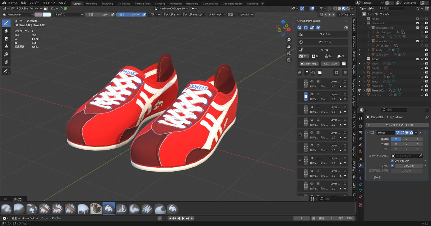The width and height of the screenshot is (431, 226).
Task: Switch perspective/orthographic grid icon
Action: tap(289, 60)
